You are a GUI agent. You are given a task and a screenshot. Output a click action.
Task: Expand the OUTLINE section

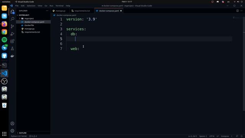23,133
